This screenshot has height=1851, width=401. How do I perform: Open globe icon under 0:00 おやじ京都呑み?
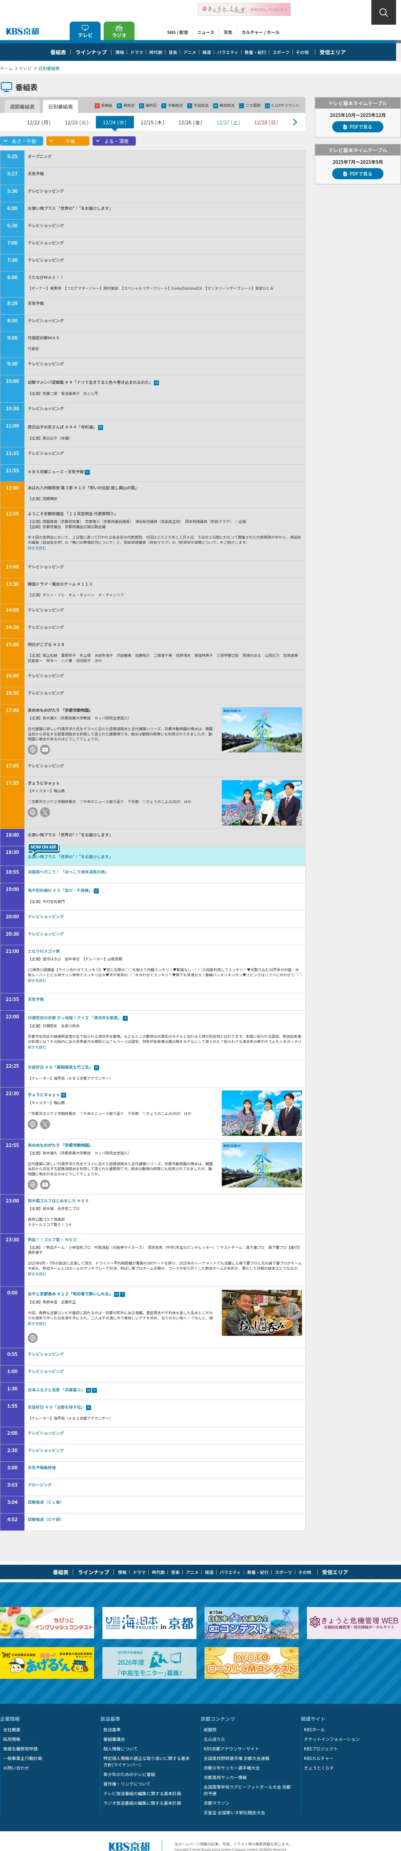(32, 1338)
